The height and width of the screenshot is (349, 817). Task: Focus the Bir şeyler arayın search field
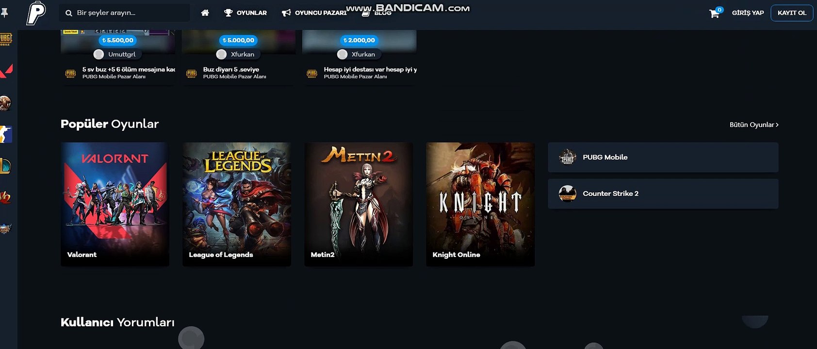(125, 13)
